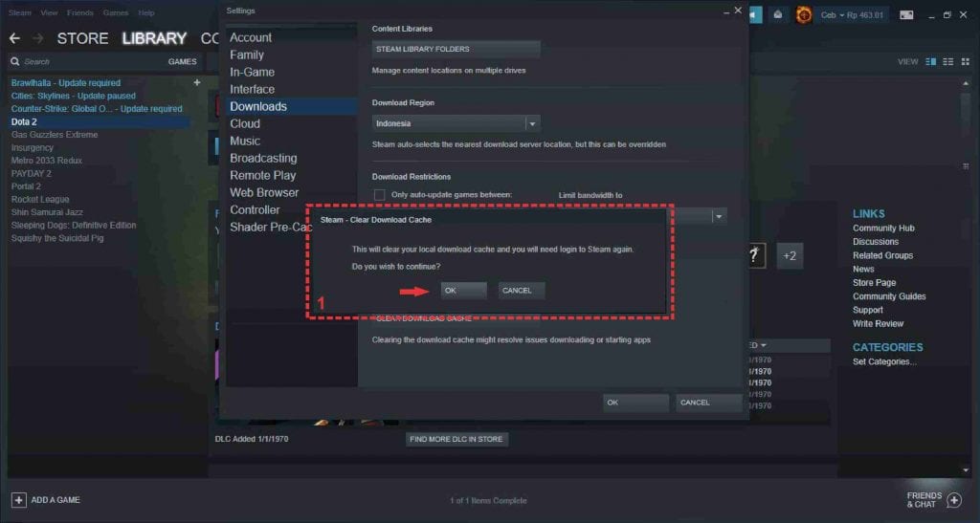
Task: Go to the LIBRARY tab
Action: (154, 38)
